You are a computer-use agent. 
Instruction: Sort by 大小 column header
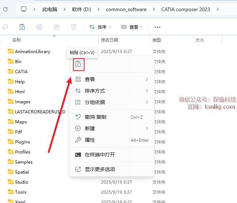[x=200, y=40]
